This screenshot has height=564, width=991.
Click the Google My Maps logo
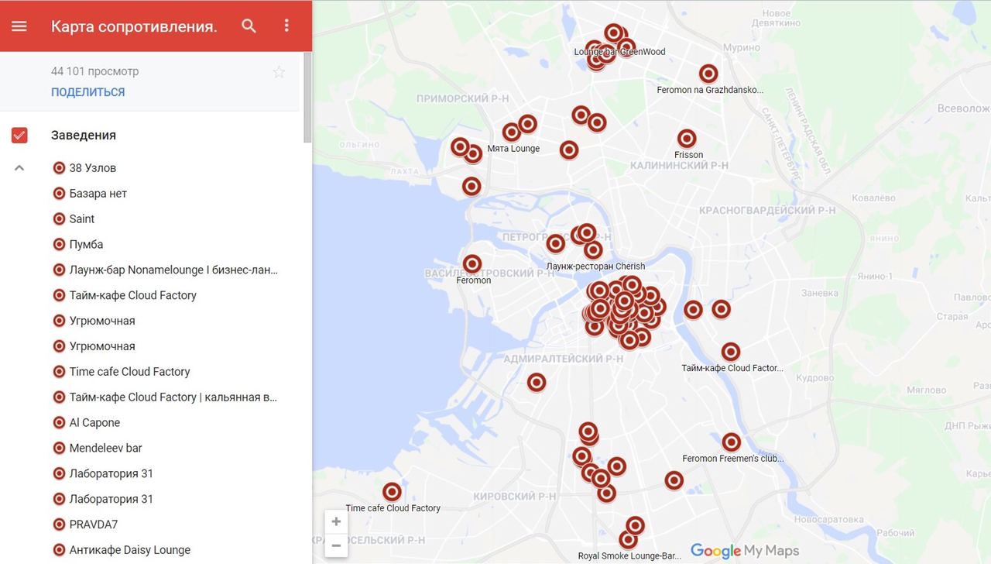coord(744,551)
